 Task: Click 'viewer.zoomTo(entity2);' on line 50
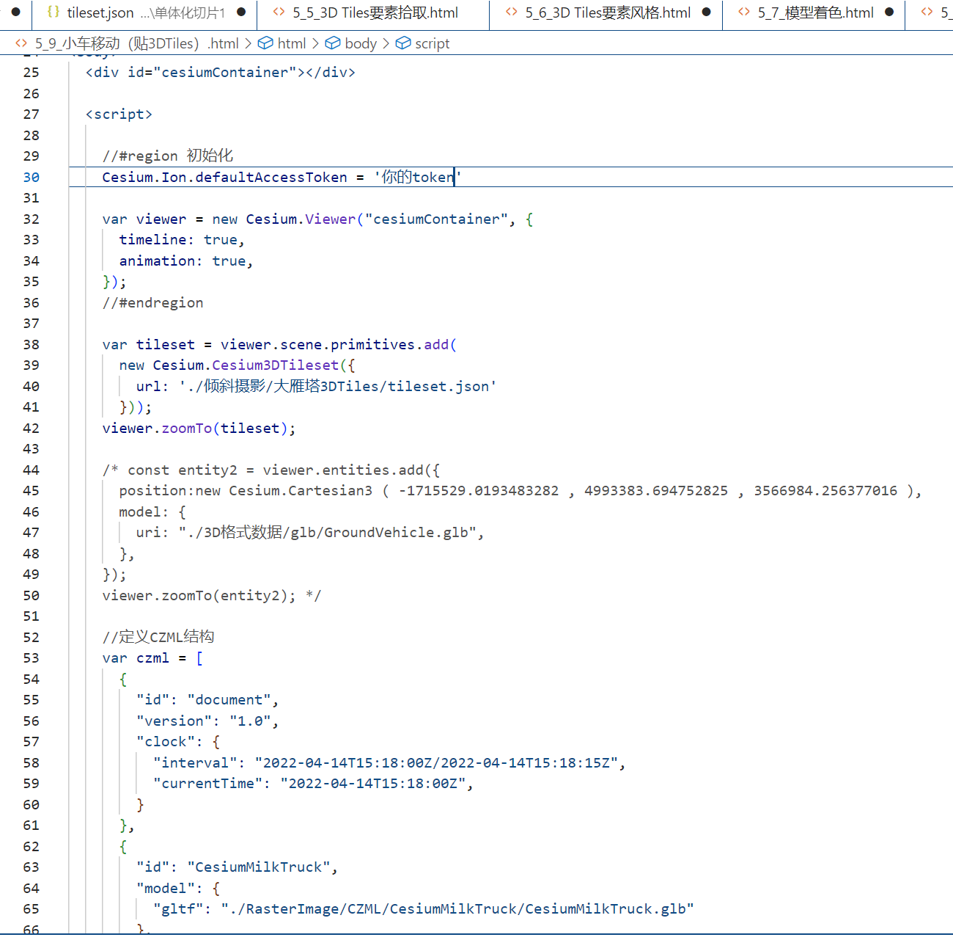[199, 595]
